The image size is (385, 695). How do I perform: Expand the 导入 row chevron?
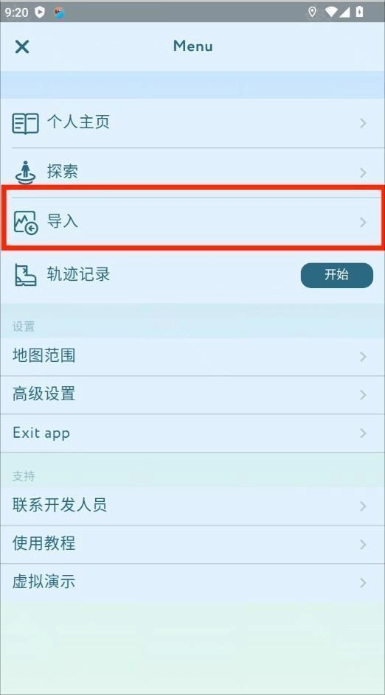coord(363,222)
